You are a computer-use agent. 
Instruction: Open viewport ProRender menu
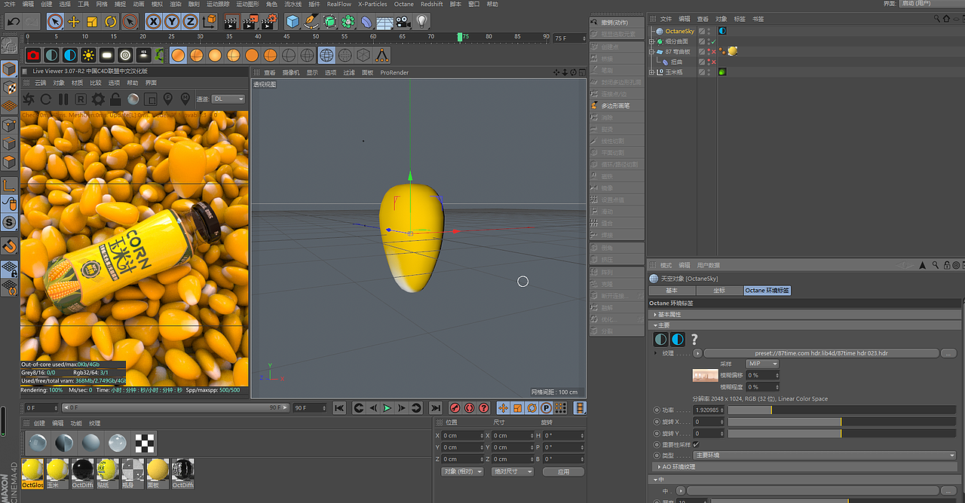394,72
